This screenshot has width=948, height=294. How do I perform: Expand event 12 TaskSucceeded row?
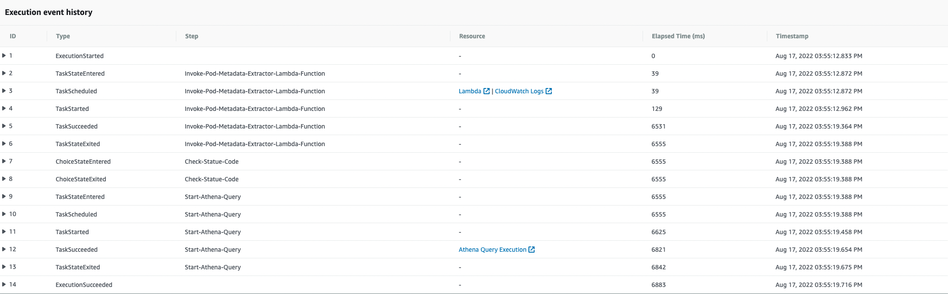pyautogui.click(x=4, y=249)
